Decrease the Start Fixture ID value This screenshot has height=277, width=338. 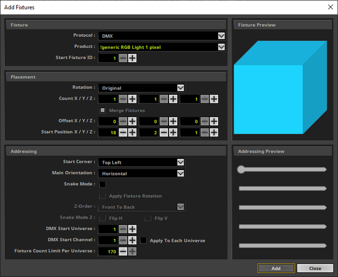(123, 58)
